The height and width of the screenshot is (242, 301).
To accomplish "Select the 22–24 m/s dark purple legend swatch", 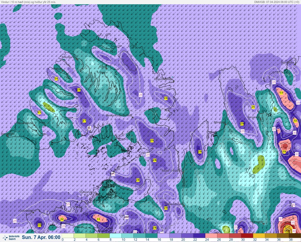I will [199, 236].
